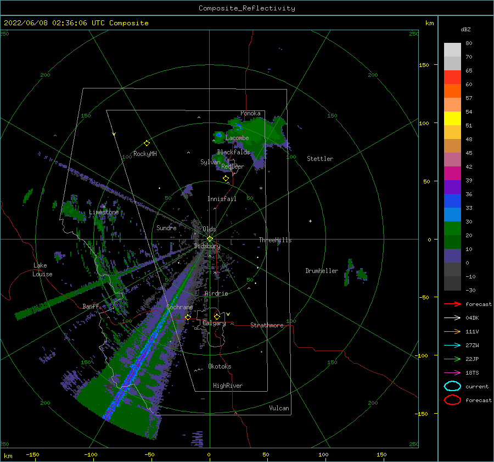494x462 pixels.
Task: Click the magenta 18TS arrow icon
Action: pyautogui.click(x=452, y=373)
